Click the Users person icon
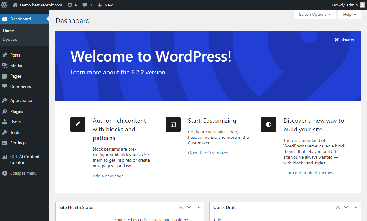The width and height of the screenshot is (367, 221). coord(5,122)
